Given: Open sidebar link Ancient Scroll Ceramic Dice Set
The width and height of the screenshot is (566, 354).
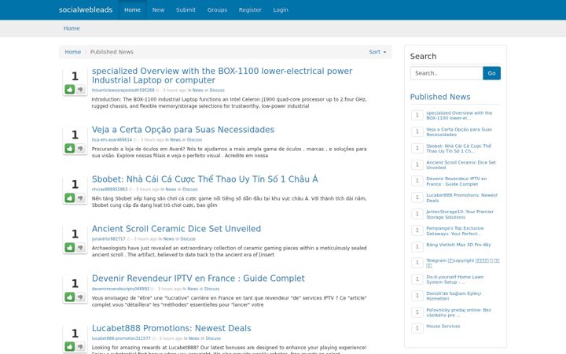Looking at the screenshot, I should [x=461, y=164].
